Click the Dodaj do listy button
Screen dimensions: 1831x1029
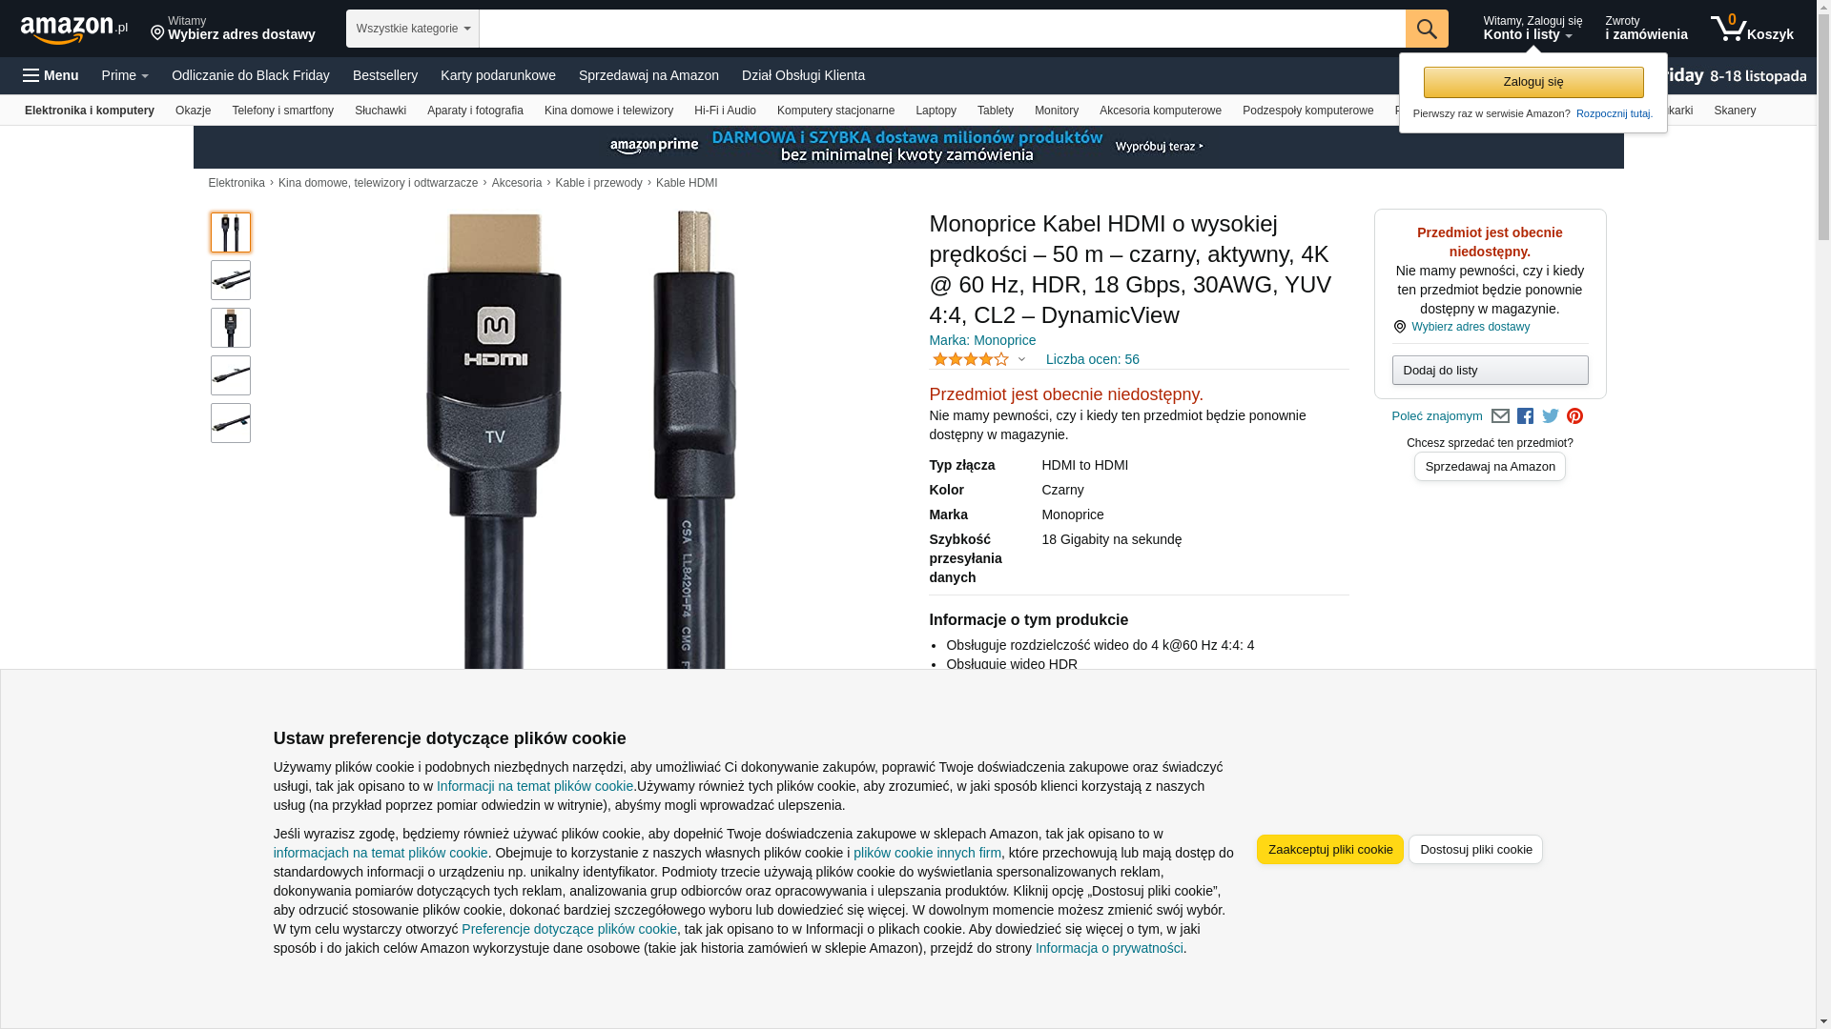(1491, 371)
